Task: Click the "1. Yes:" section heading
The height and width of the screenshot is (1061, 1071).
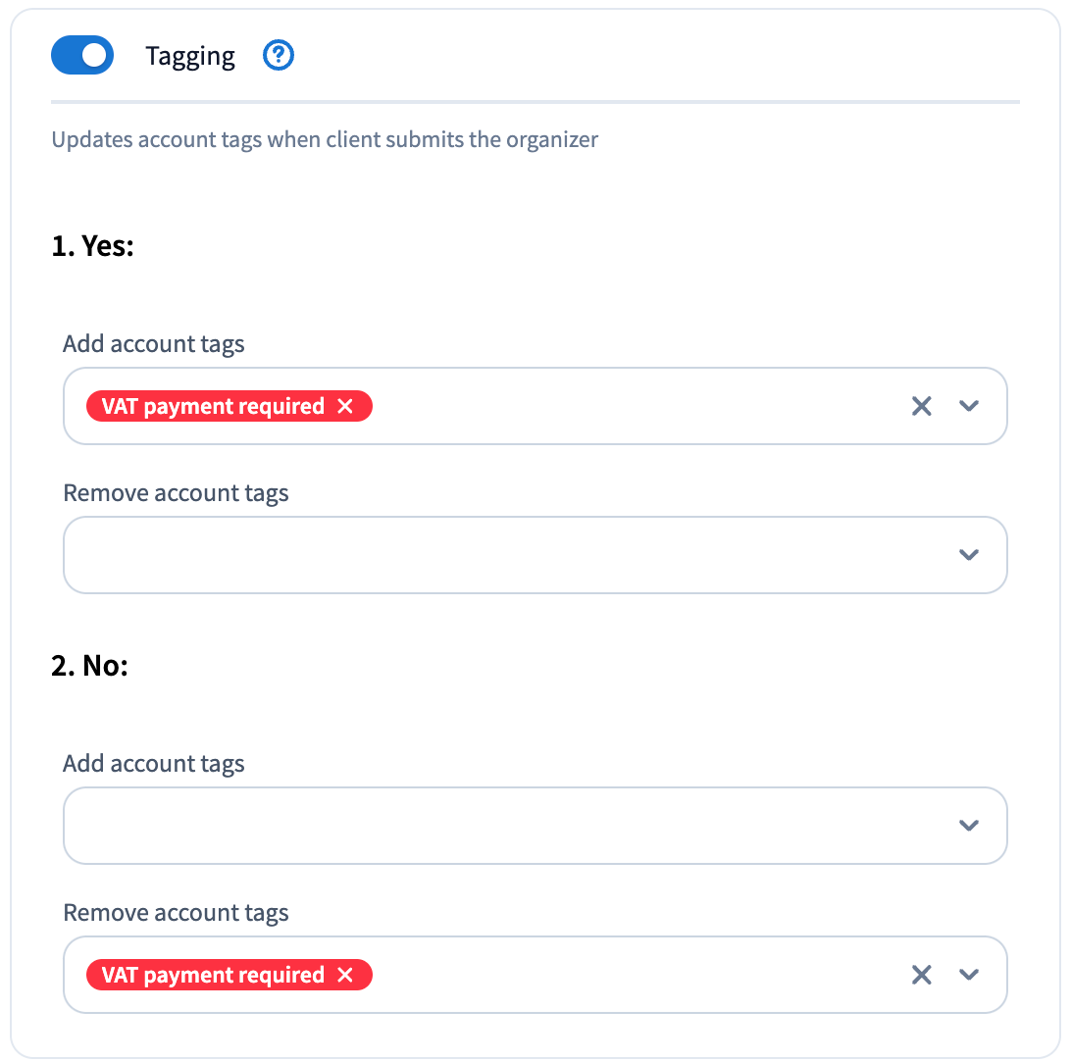Action: (92, 246)
